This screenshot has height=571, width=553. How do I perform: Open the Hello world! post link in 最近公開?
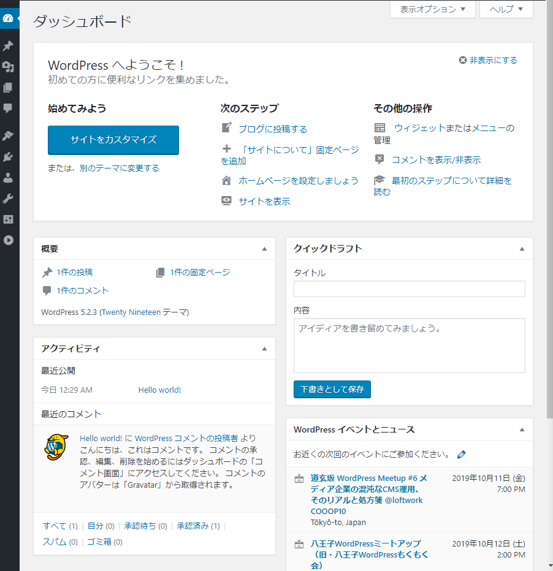[x=159, y=390]
